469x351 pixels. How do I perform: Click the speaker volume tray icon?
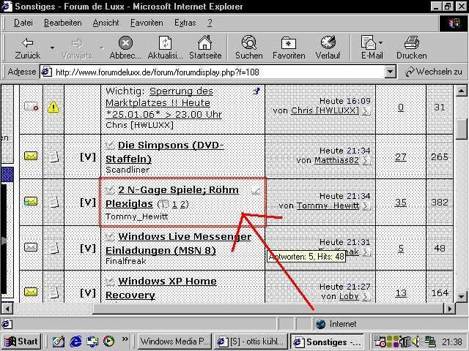click(x=416, y=341)
